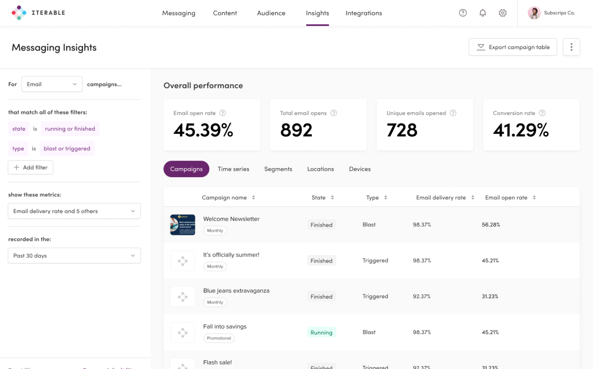
Task: Click info icon next to Email open rate
Action: point(223,113)
